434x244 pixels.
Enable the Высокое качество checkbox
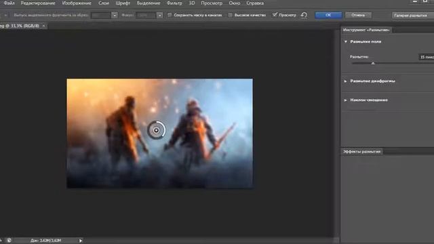click(x=231, y=15)
